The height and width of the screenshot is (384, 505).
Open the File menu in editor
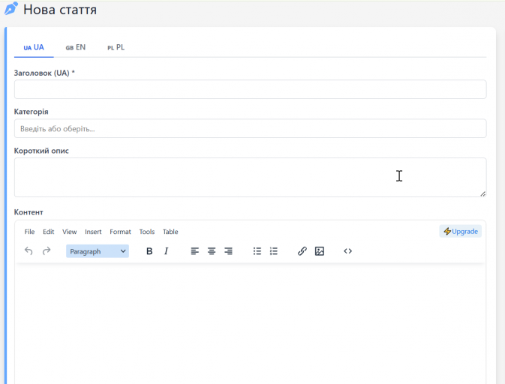coord(29,232)
